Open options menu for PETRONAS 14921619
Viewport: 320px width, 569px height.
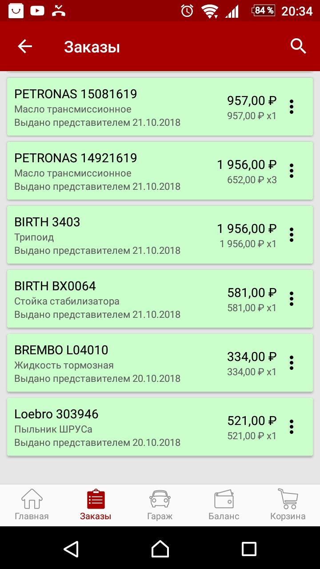click(x=292, y=171)
